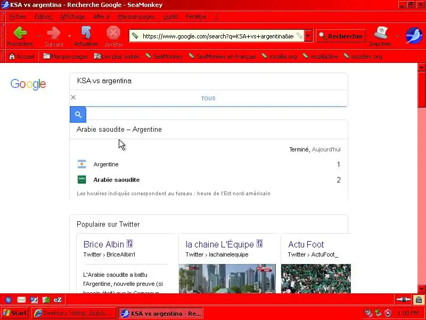The height and width of the screenshot is (320, 426).
Task: Click the KSA vs argentina taskbar button
Action: [161, 313]
